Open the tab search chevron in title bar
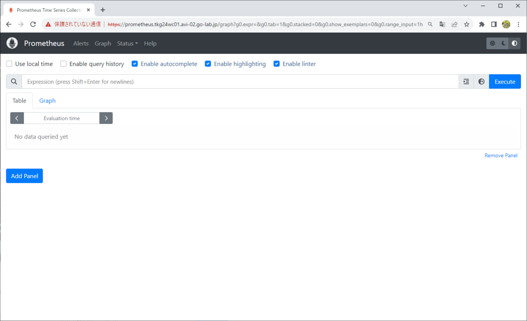Viewport: 527px width, 321px height. (466, 6)
